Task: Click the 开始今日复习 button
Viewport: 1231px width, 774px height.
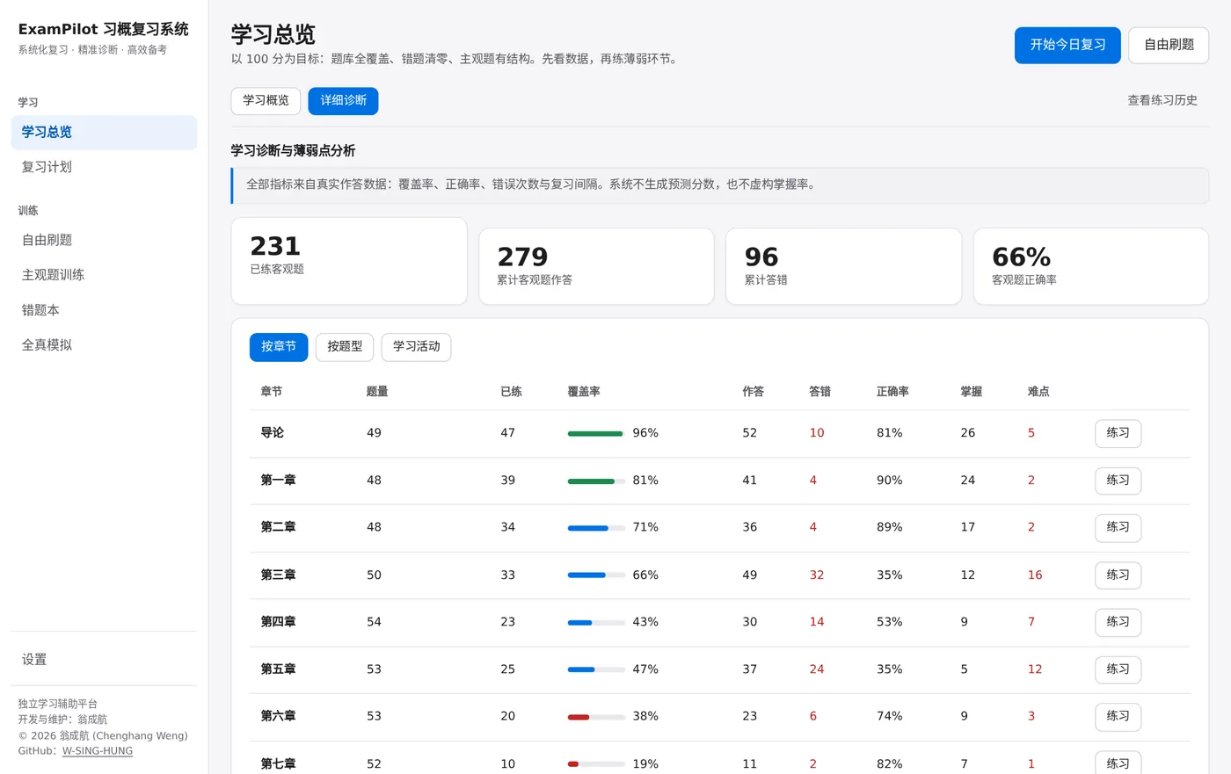Action: (x=1067, y=45)
